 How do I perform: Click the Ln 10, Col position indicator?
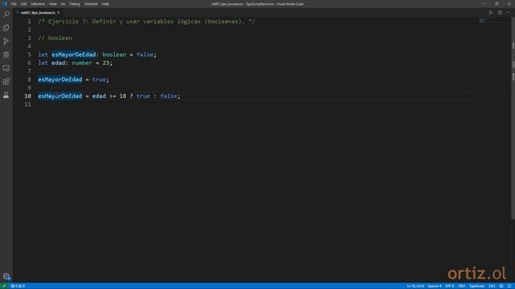tap(415, 286)
